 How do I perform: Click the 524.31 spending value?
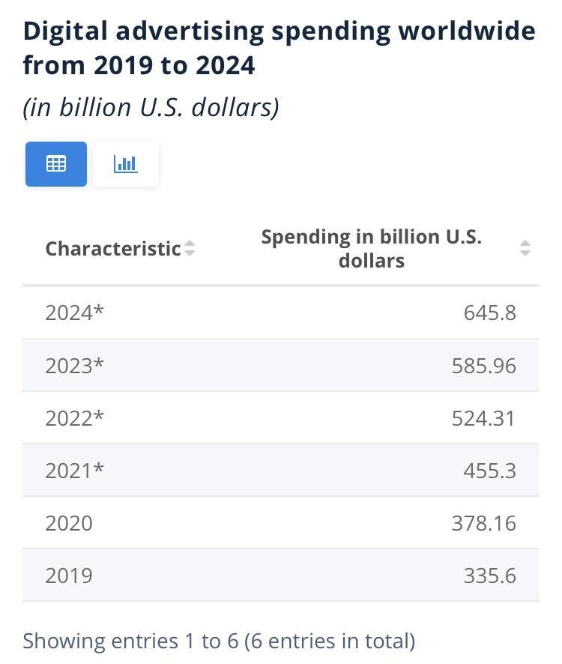pyautogui.click(x=483, y=418)
